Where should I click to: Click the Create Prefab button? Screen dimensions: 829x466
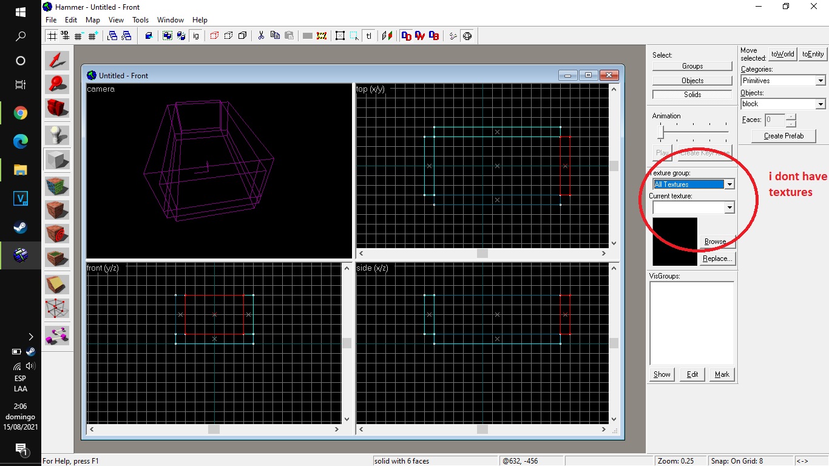click(783, 136)
